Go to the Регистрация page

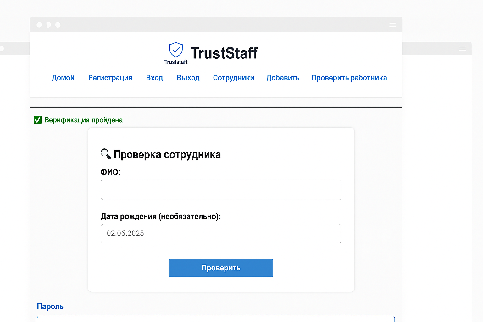110,78
